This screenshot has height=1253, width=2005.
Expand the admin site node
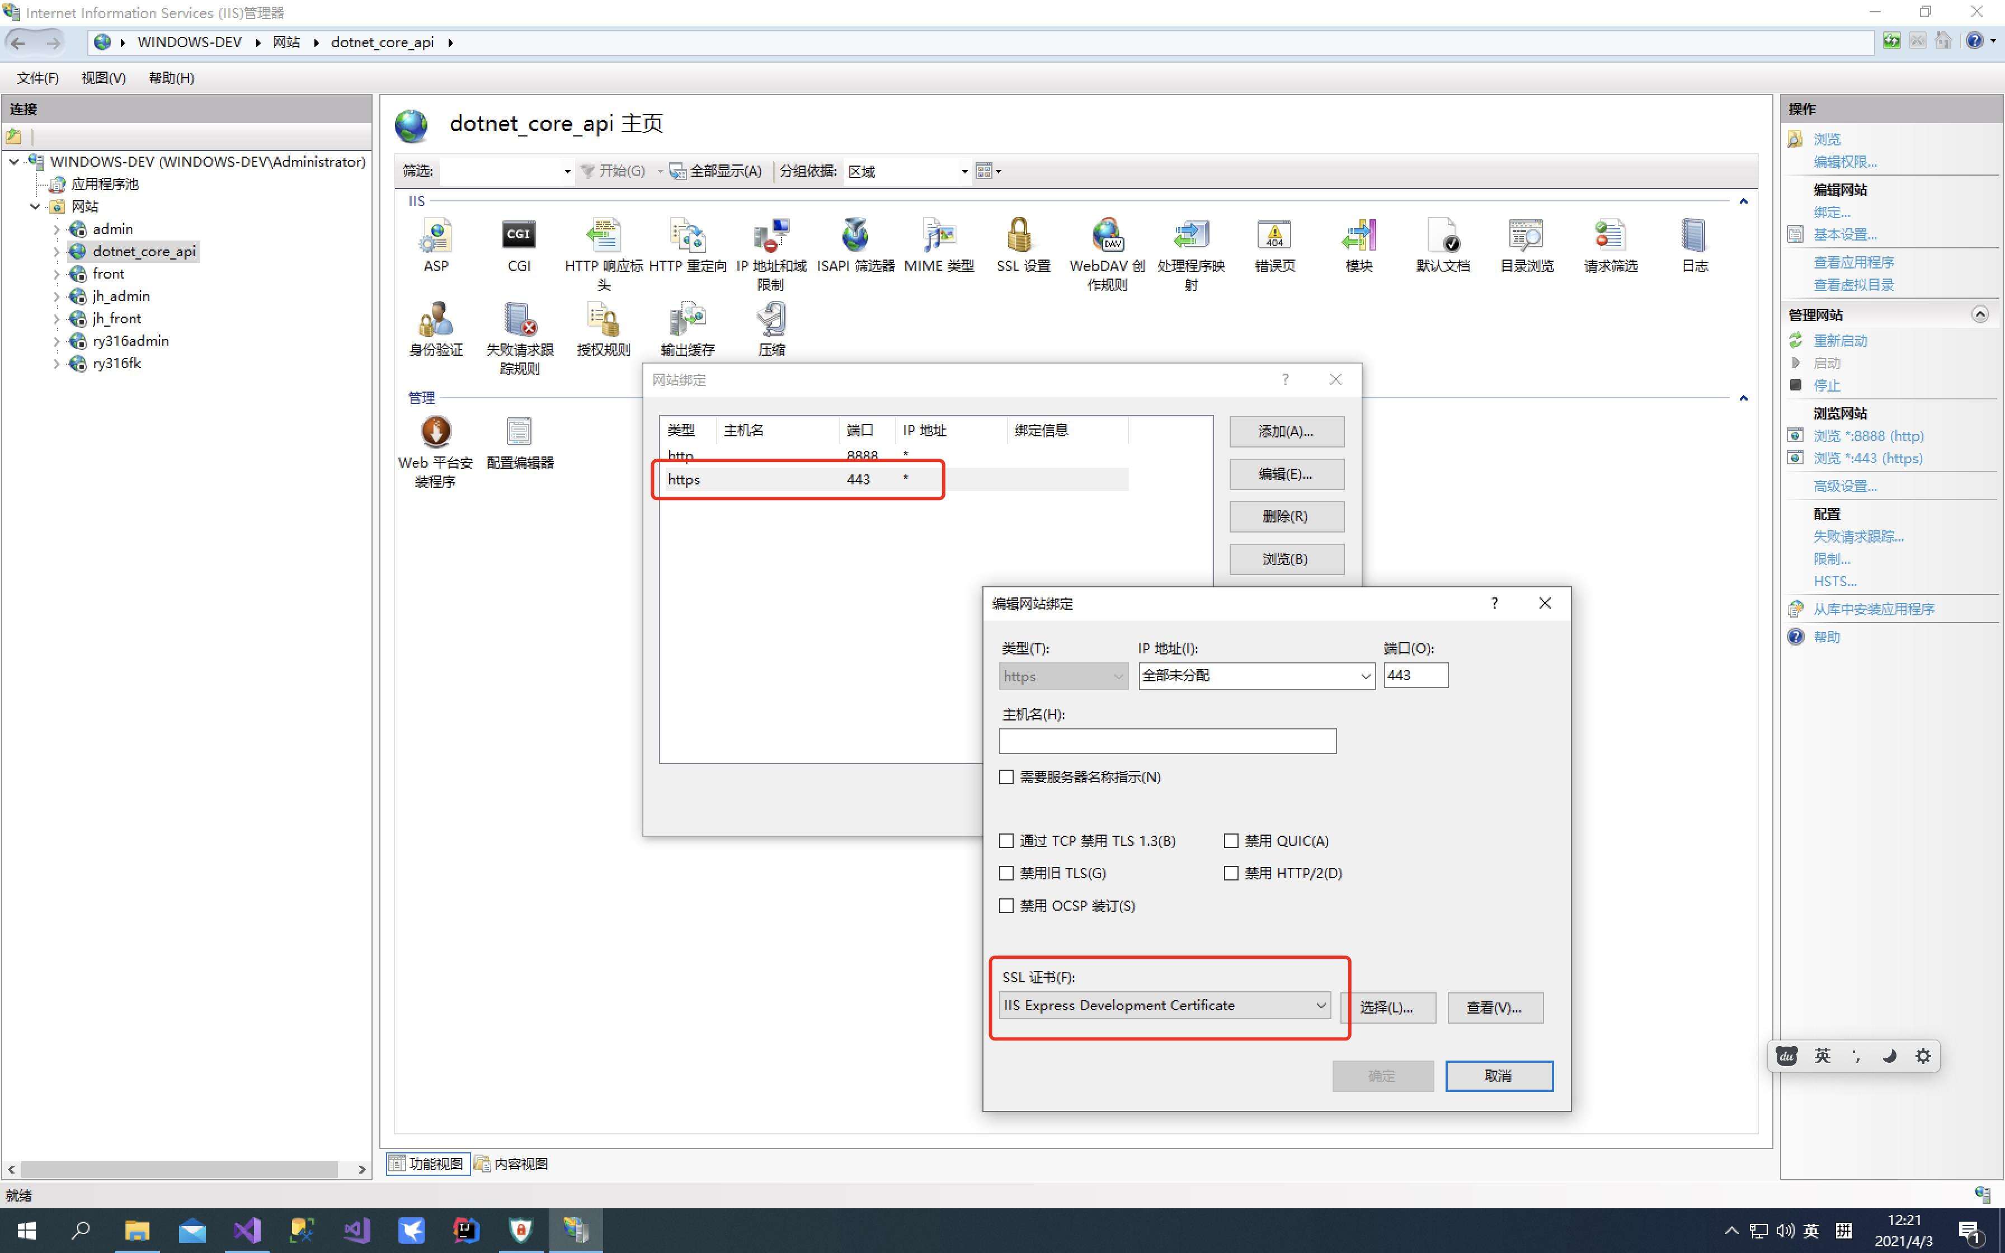pos(57,229)
